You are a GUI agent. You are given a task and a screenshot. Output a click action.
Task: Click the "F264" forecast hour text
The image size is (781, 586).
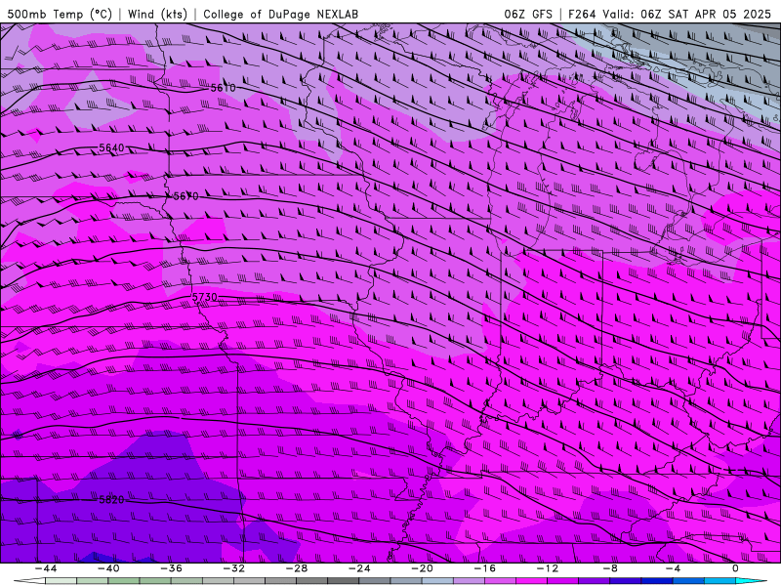tap(582, 14)
